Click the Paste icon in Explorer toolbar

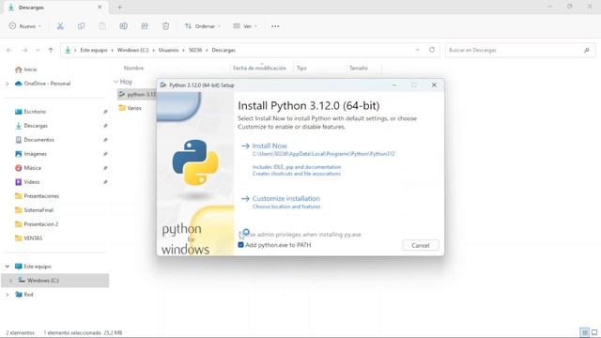(102, 26)
